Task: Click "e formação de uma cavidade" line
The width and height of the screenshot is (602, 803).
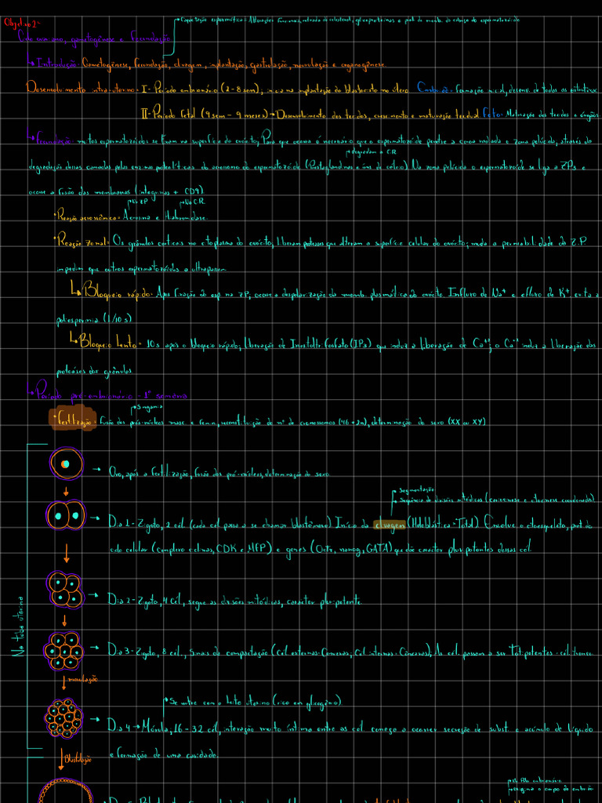Action: click(163, 755)
